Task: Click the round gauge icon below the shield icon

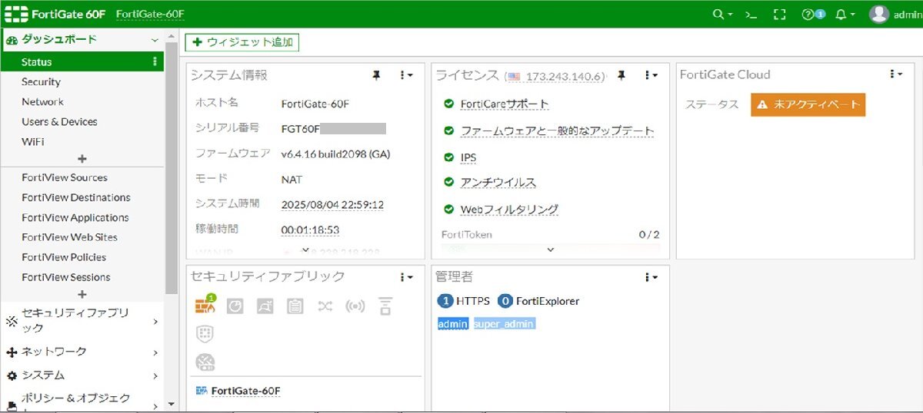Action: click(x=205, y=362)
